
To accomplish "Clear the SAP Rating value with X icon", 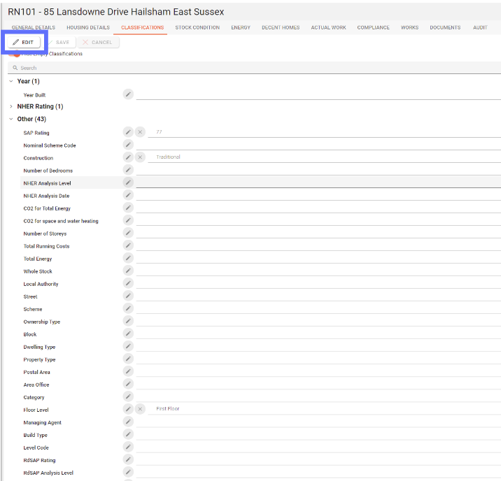I will point(140,132).
